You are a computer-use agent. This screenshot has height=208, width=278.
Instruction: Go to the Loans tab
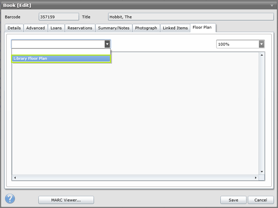click(56, 28)
